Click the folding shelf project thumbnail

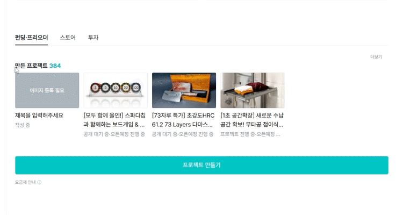pyautogui.click(x=253, y=90)
